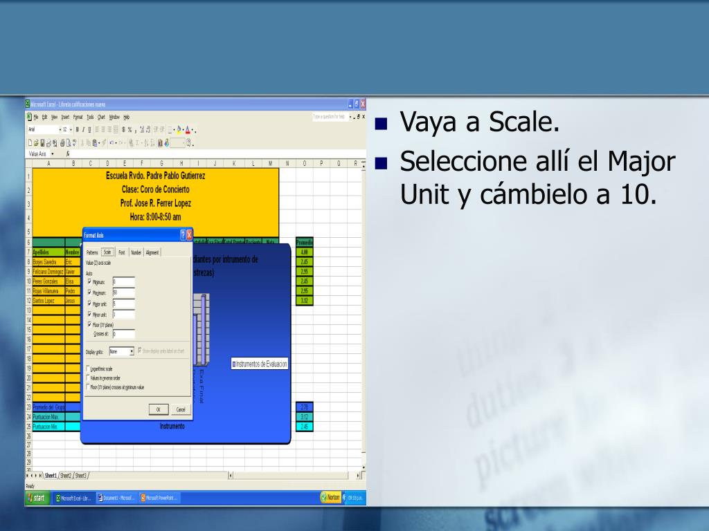
Task: Select the Sheet3 worksheet tab
Action: (x=80, y=476)
